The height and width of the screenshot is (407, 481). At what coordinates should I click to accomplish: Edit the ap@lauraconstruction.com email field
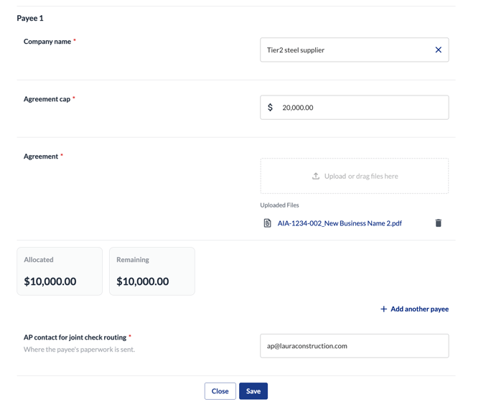(355, 346)
